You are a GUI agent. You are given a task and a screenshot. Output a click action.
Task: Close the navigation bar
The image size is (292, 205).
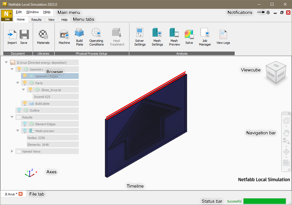tap(289, 114)
